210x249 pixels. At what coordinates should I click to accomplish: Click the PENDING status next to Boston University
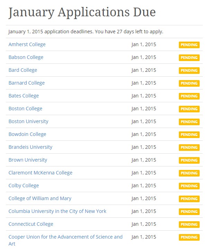pyautogui.click(x=189, y=122)
